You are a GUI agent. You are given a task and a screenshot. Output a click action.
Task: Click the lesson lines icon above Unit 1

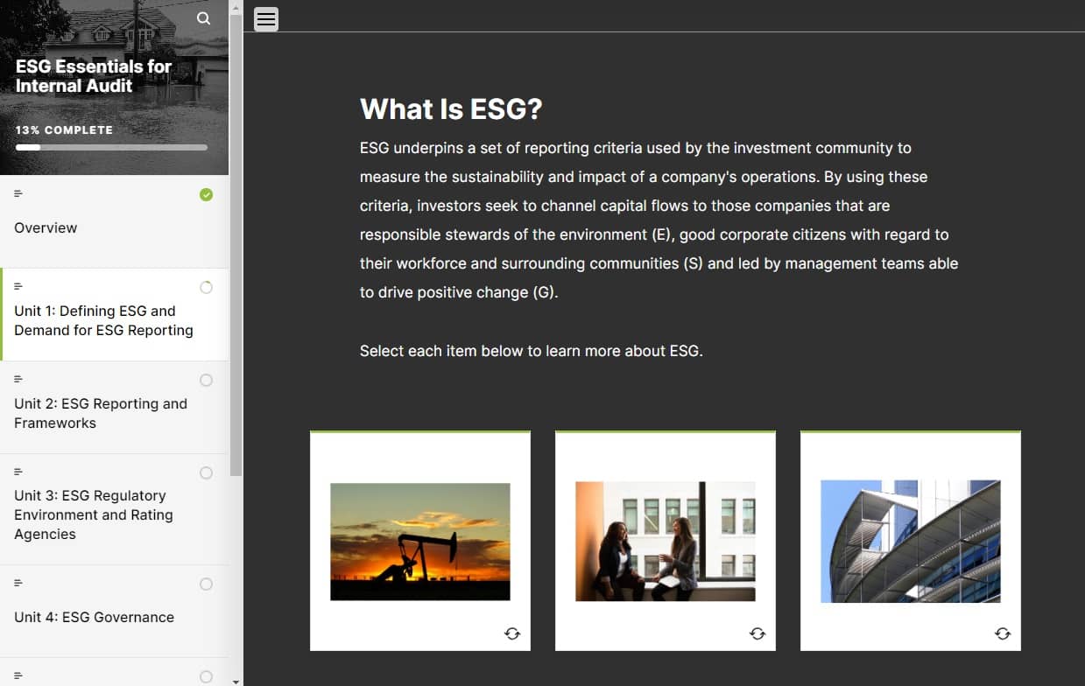[x=18, y=286]
